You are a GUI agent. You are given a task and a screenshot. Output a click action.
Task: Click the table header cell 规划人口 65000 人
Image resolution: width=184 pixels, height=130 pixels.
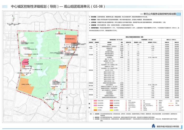point(171,40)
